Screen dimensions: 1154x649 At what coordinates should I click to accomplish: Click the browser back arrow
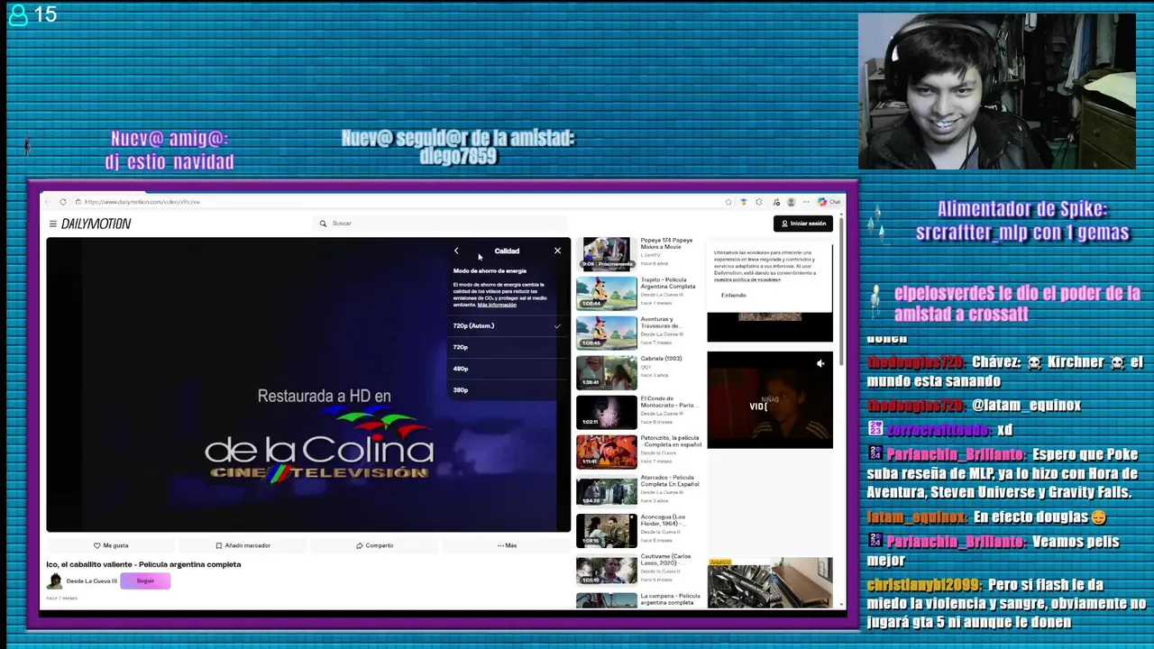[47, 202]
